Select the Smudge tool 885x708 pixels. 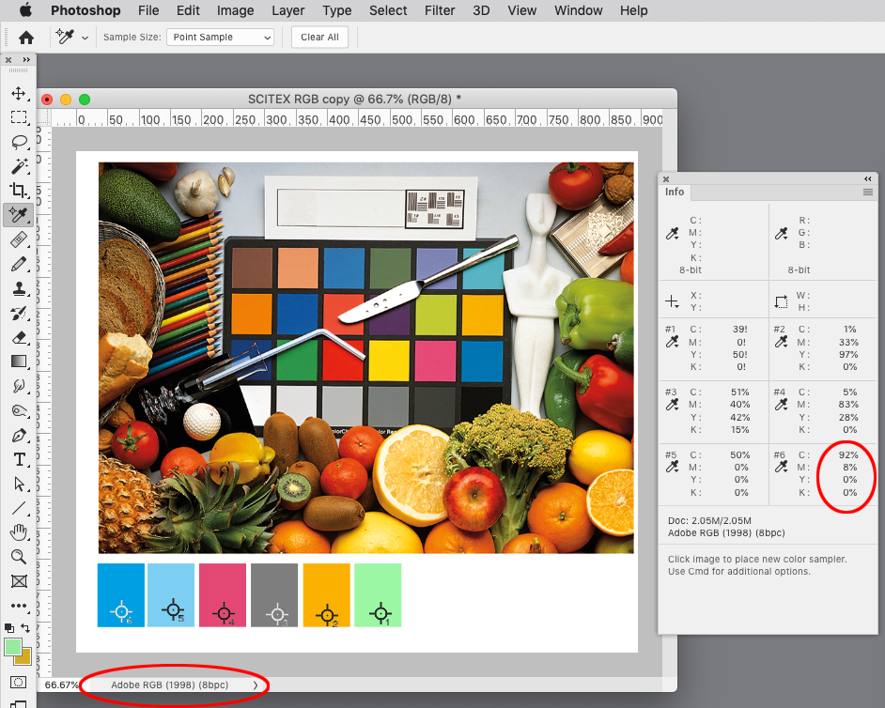(x=19, y=386)
